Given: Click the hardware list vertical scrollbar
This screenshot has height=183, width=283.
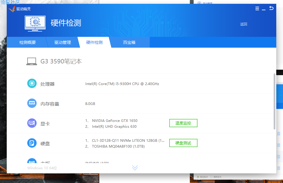Looking at the screenshot, I should 275,101.
